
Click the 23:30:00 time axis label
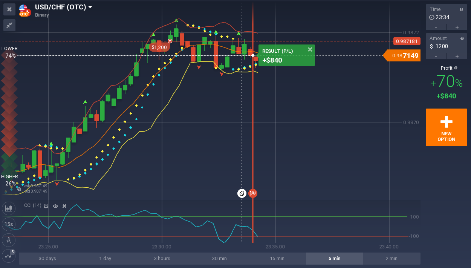point(162,247)
